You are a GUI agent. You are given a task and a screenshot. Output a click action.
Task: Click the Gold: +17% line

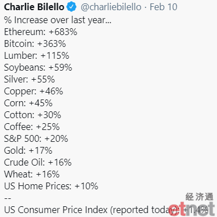pyautogui.click(x=28, y=150)
